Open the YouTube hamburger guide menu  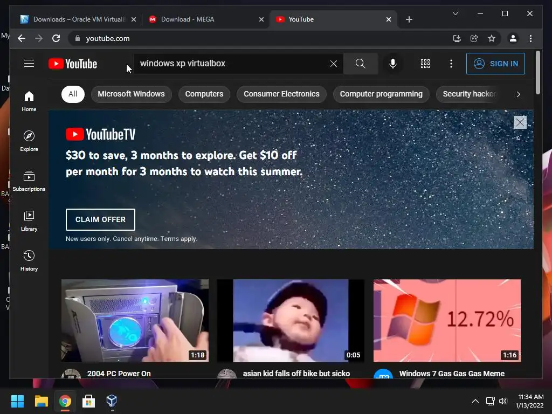29,64
